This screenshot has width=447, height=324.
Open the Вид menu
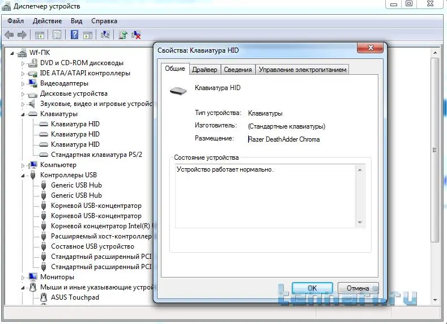click(x=76, y=21)
